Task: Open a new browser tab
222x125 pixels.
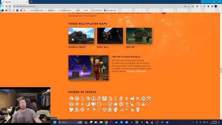Action: tap(31, 2)
